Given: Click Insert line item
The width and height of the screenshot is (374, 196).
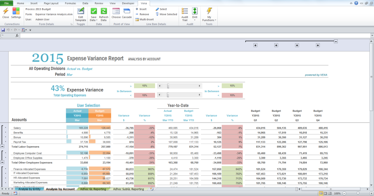Looking at the screenshot, I should click(141, 9).
